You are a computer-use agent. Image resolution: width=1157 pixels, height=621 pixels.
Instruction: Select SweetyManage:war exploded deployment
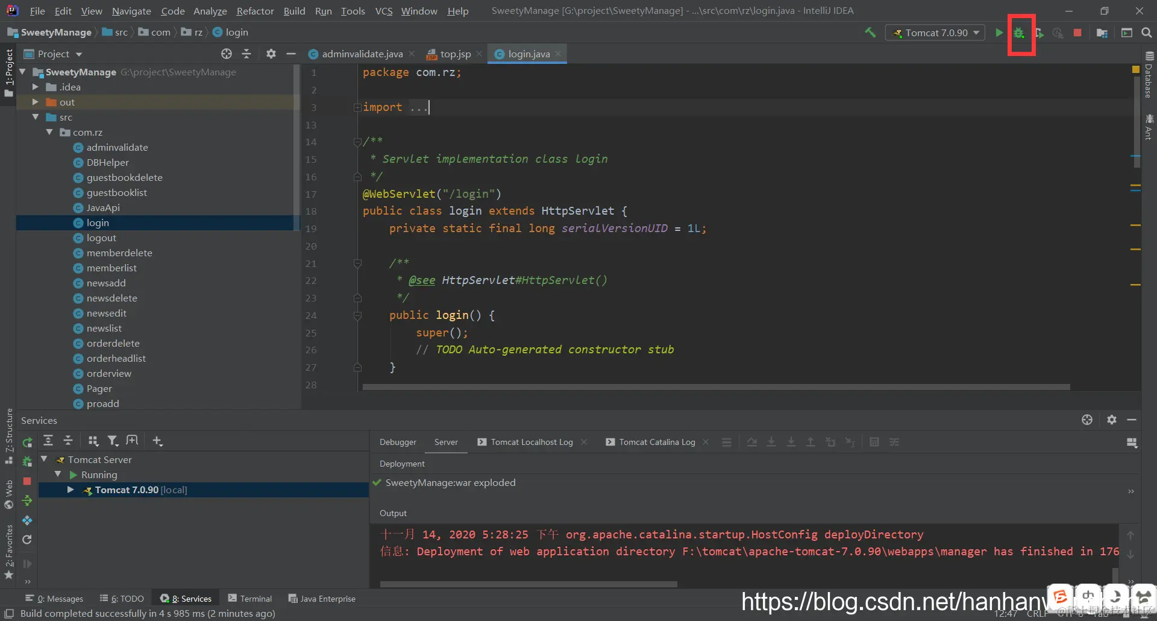450,482
